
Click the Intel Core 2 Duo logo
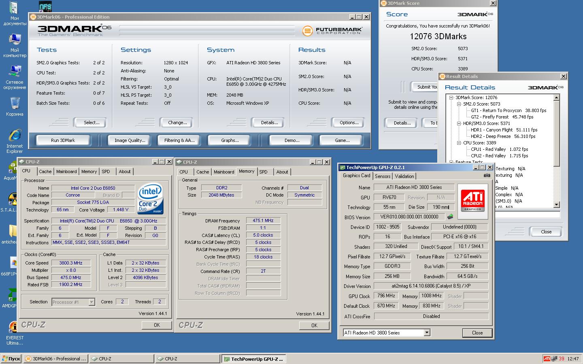coord(150,199)
